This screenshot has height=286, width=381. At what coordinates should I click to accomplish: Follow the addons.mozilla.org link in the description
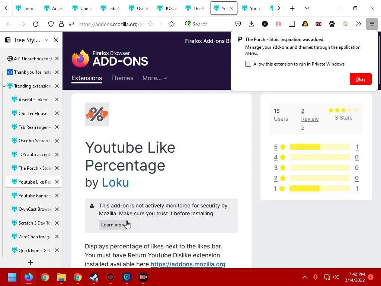click(188, 264)
